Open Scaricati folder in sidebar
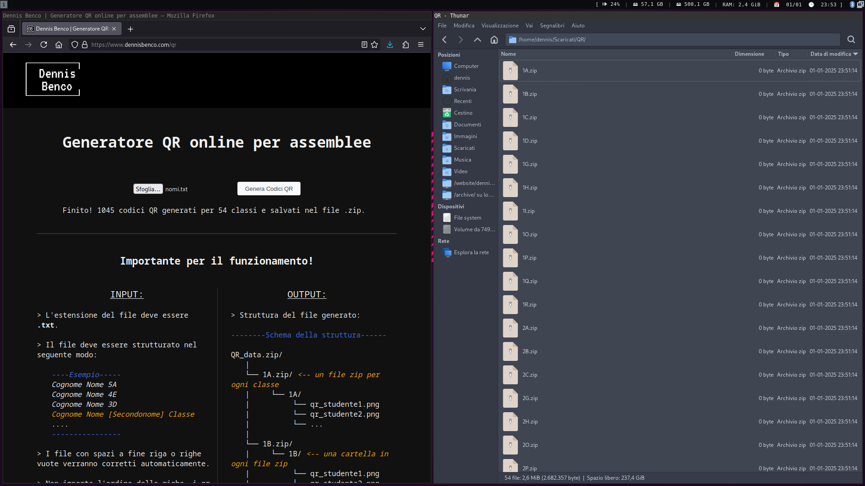The image size is (865, 486). click(x=466, y=148)
